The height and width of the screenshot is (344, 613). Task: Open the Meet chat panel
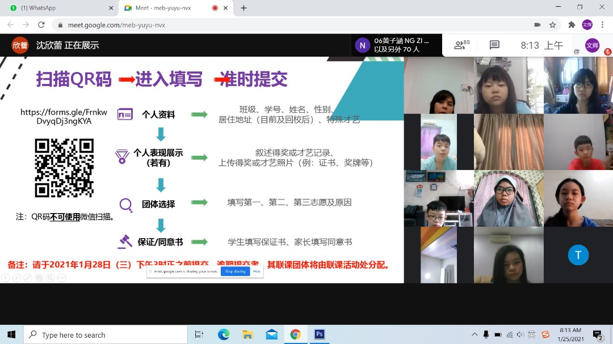tap(494, 45)
